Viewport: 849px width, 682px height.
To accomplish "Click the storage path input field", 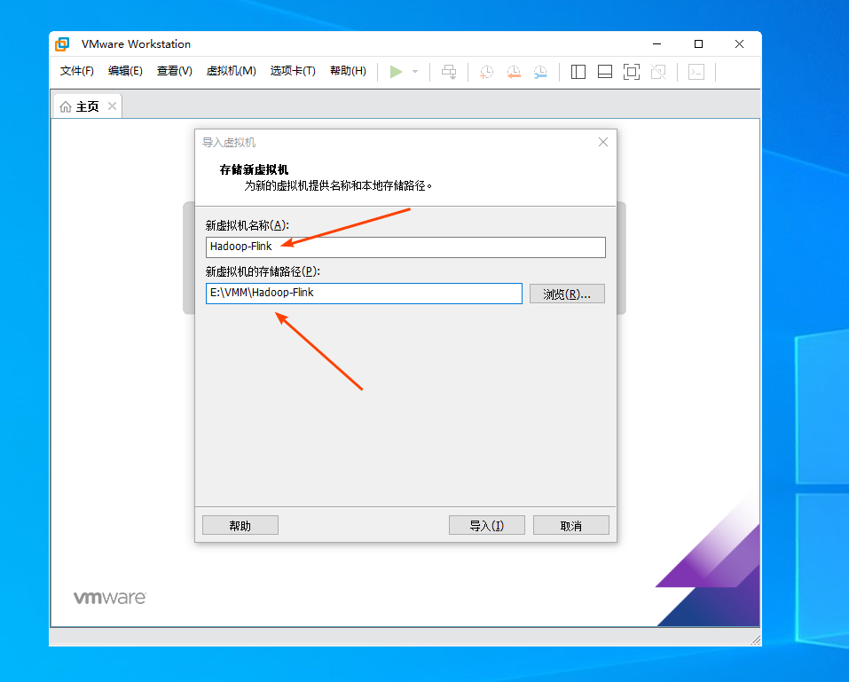I will coord(364,293).
